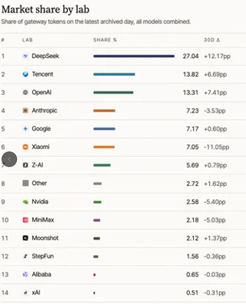Sort by the LAB column header
The image size is (246, 304).
pyautogui.click(x=27, y=40)
